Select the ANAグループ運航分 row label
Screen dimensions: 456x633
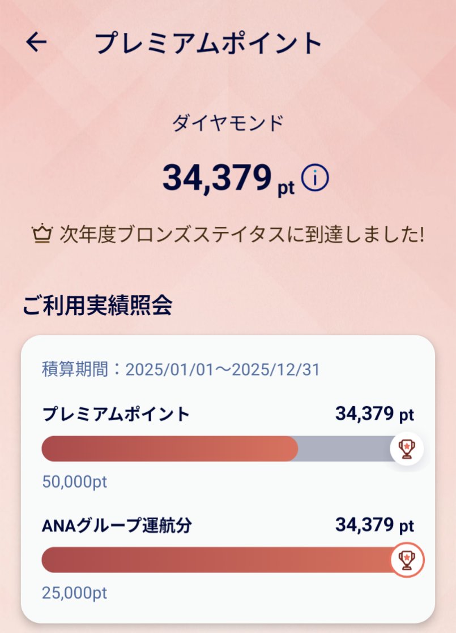pyautogui.click(x=117, y=525)
